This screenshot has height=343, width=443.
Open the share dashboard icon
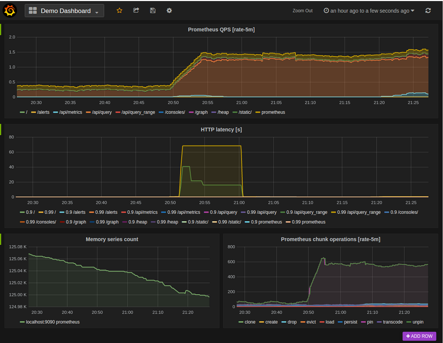tap(136, 10)
